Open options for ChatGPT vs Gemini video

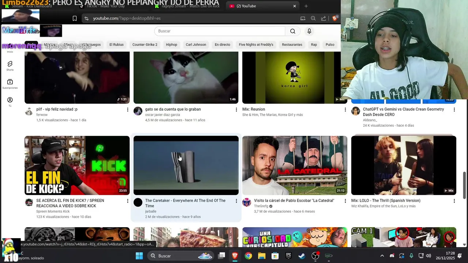[x=454, y=110]
